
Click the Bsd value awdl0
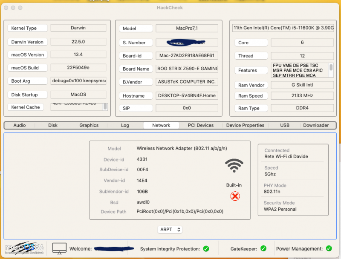[x=143, y=202]
